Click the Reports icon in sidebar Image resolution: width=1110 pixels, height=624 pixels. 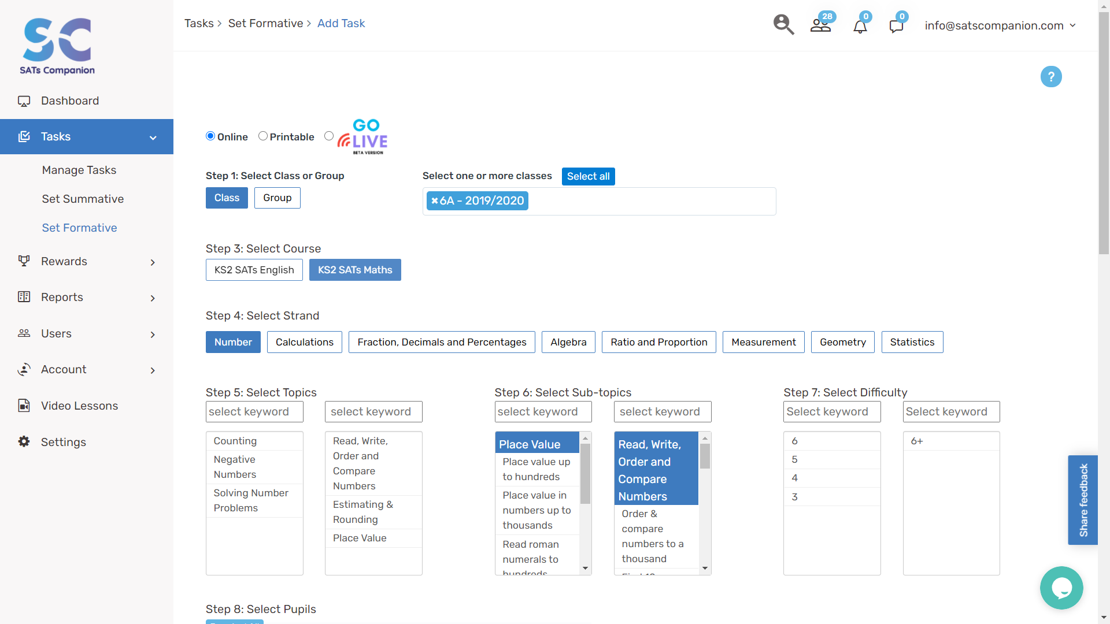24,297
